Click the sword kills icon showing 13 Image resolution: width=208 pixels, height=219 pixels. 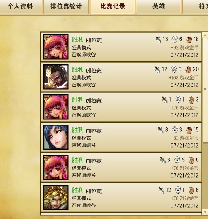coord(158,39)
